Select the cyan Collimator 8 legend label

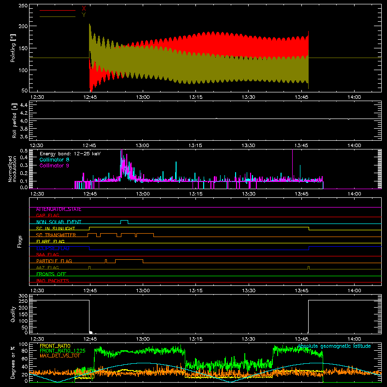click(x=54, y=160)
